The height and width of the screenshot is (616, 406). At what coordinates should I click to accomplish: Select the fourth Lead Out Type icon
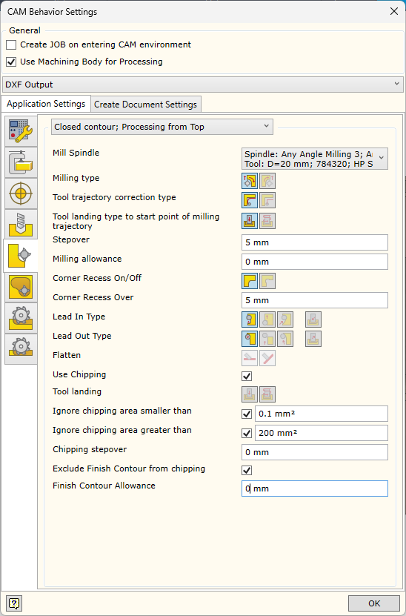[313, 339]
